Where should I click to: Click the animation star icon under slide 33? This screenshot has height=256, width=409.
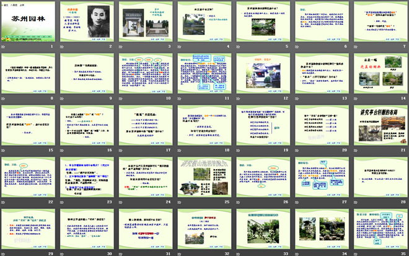[238, 254]
